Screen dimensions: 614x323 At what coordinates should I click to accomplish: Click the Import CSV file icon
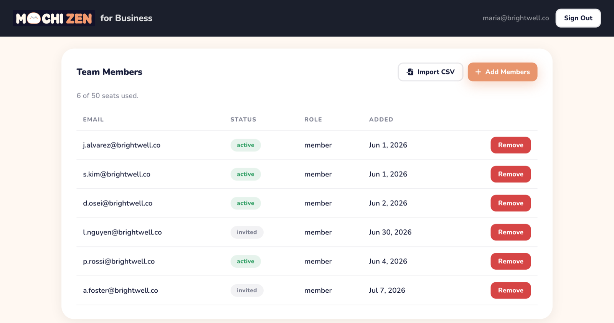coord(410,72)
